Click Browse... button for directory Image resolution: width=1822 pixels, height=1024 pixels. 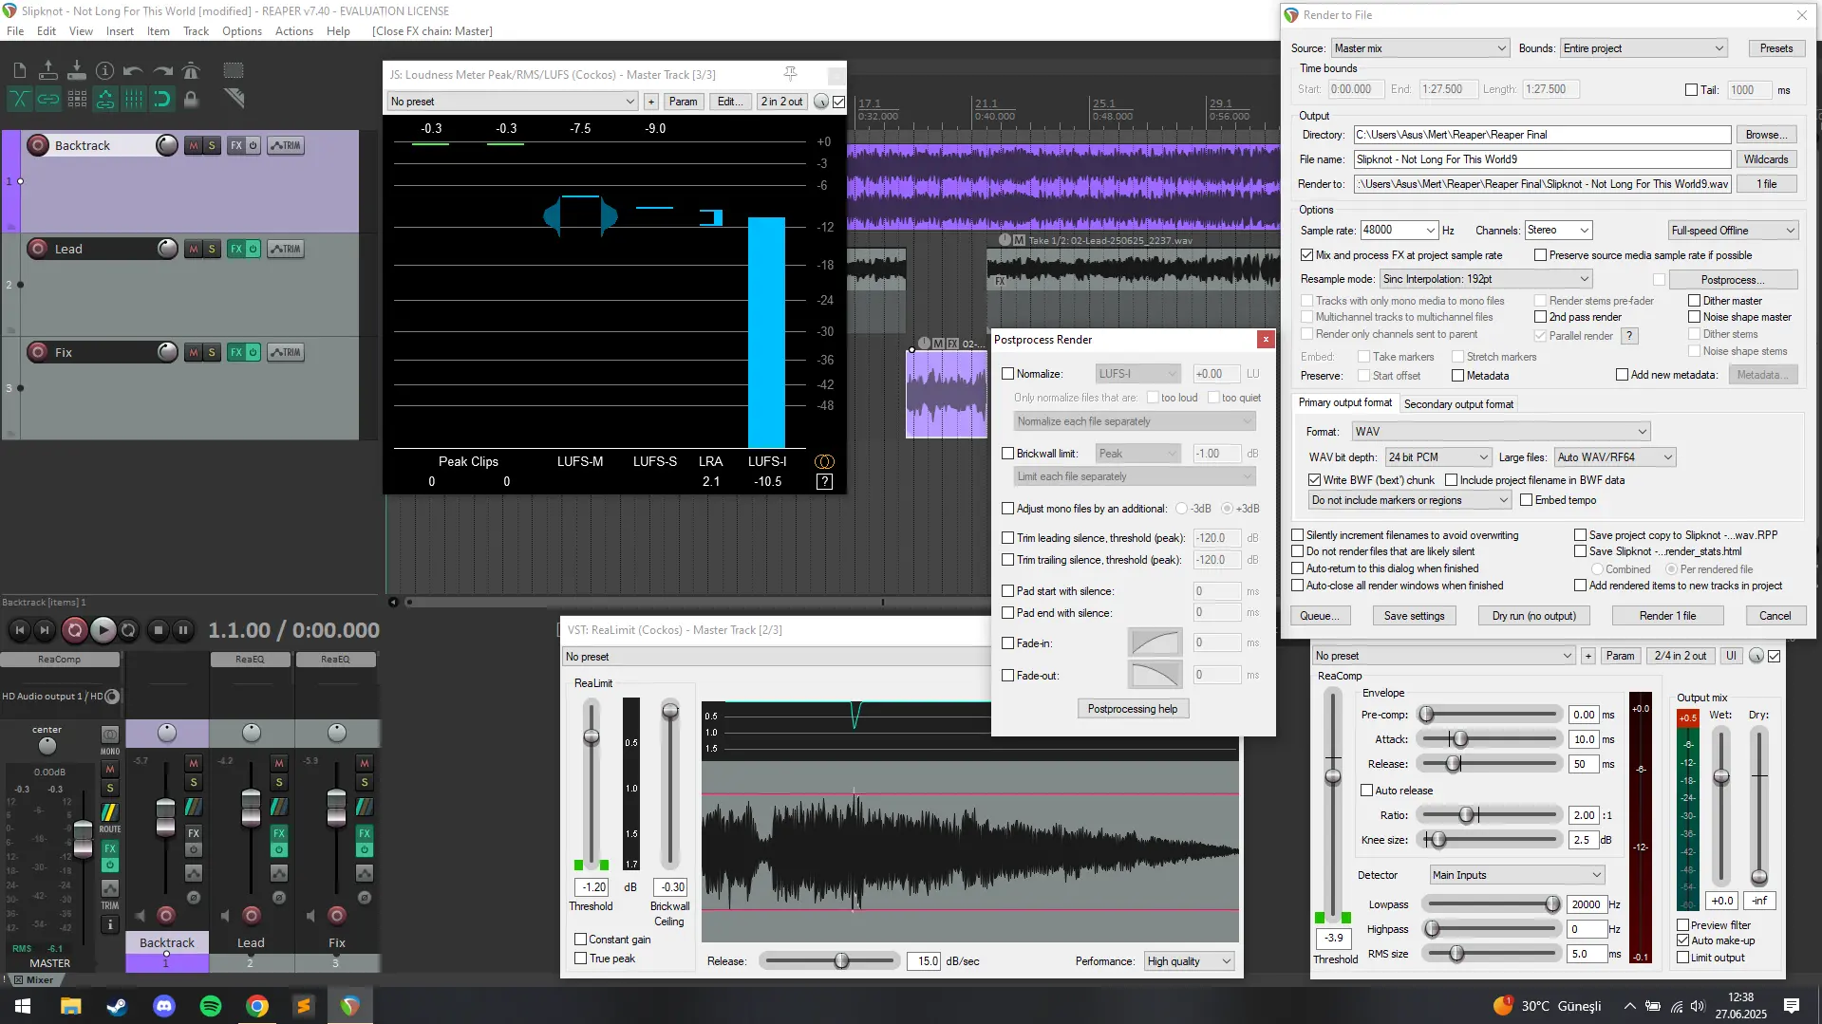point(1766,135)
